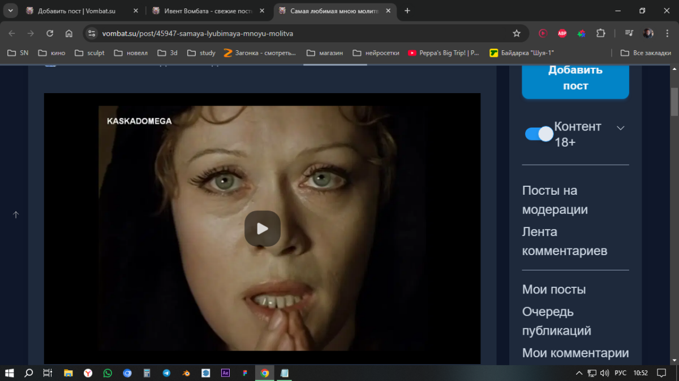
Task: Open the Chrome three-dot menu
Action: pyautogui.click(x=667, y=33)
